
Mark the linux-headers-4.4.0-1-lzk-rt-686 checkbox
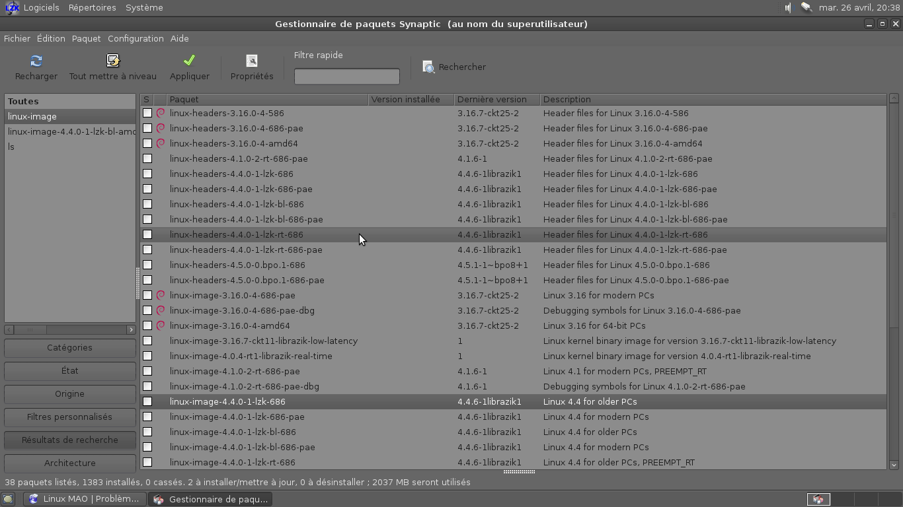coord(147,234)
